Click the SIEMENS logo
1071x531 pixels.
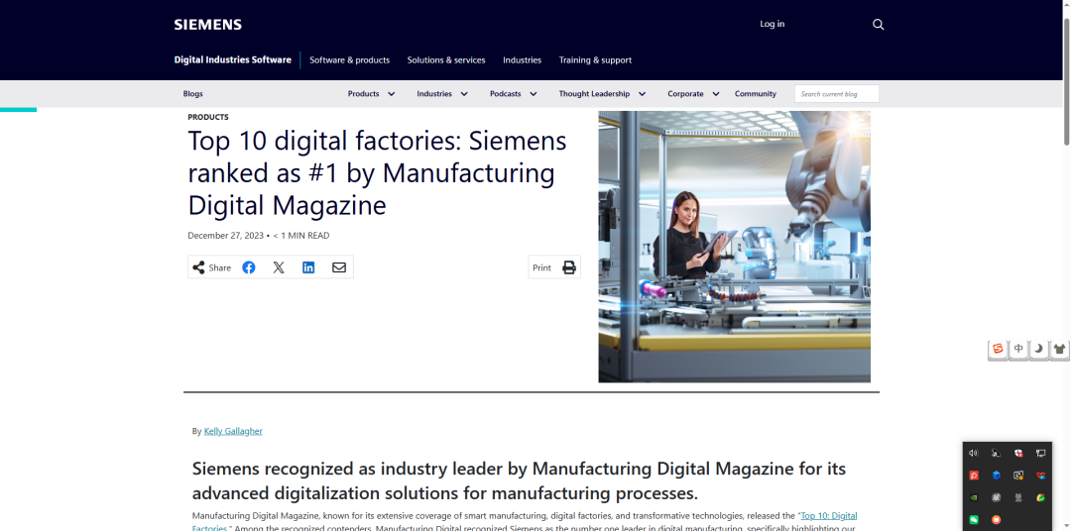[x=207, y=25]
